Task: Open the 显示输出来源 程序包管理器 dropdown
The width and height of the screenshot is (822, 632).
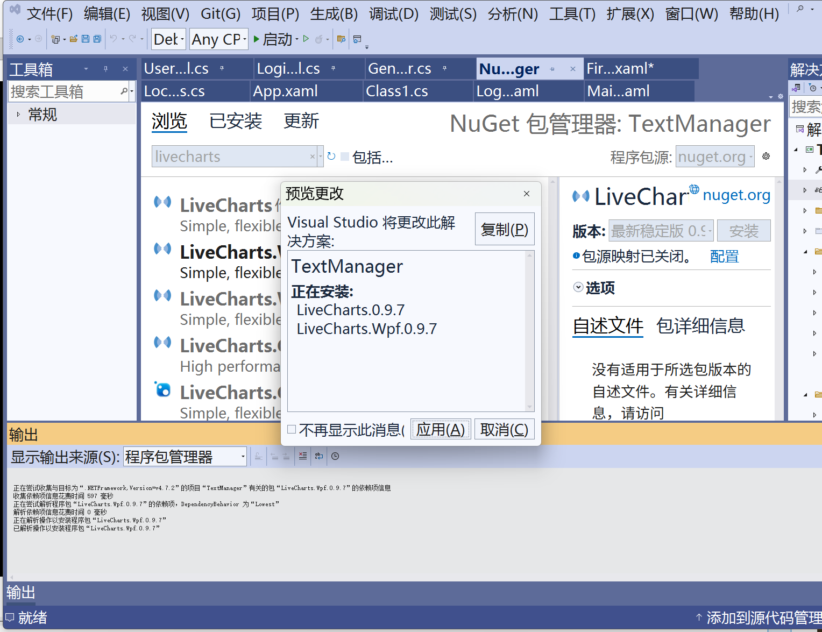Action: pos(185,457)
